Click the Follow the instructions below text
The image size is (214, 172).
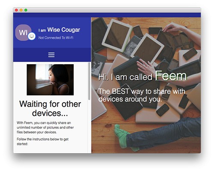pos(42,141)
